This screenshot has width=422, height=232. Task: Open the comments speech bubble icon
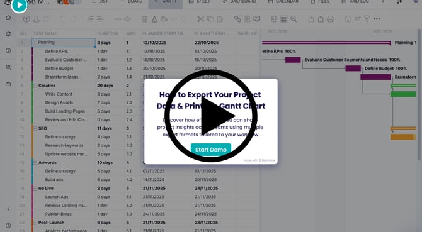pyautogui.click(x=257, y=19)
